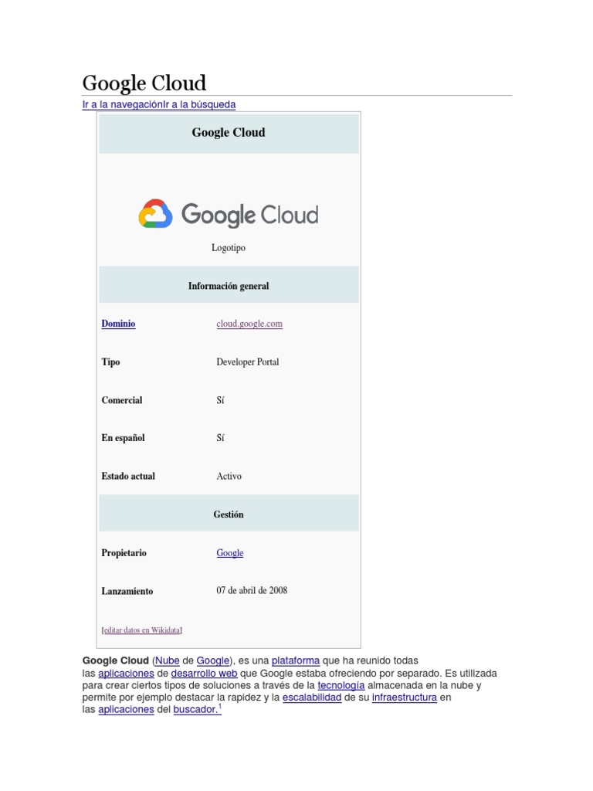
Task: Jump using the "Ir a la búsqueda" link
Action: (x=198, y=104)
